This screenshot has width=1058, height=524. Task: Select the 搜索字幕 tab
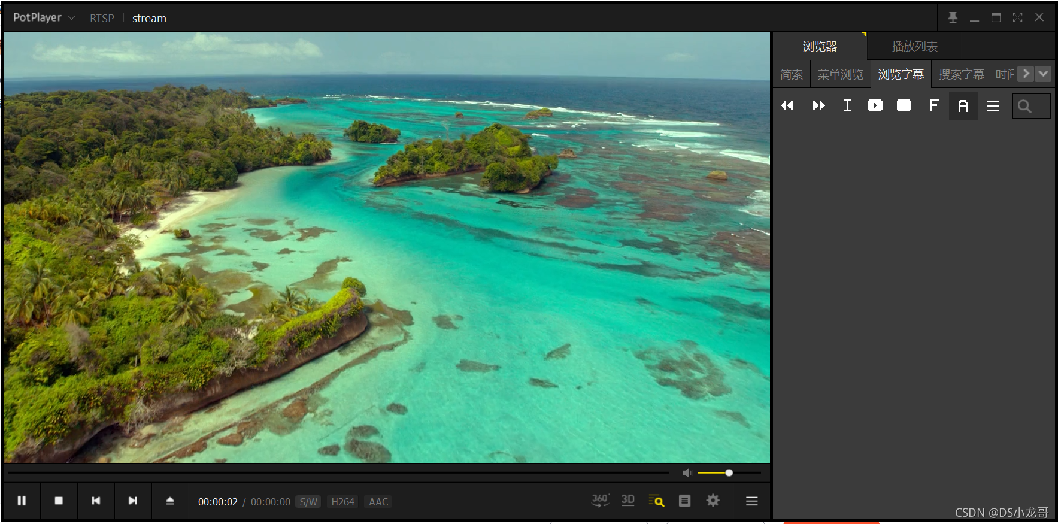coord(961,74)
